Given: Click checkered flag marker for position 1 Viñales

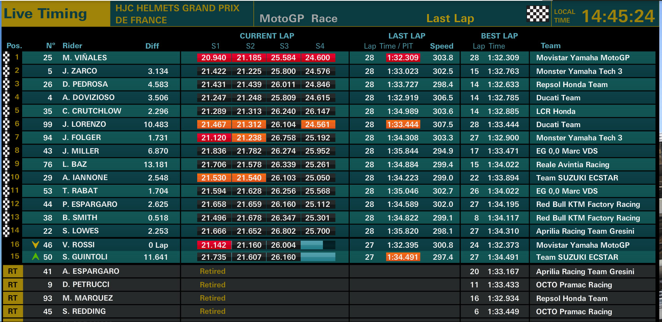Looking at the screenshot, I should click(6, 58).
